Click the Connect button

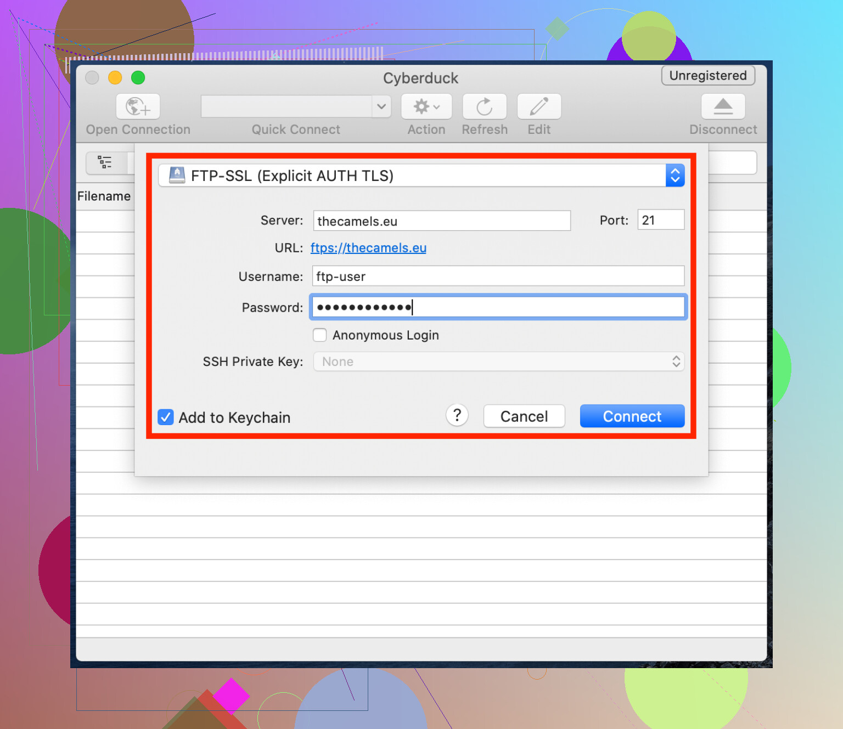[632, 416]
